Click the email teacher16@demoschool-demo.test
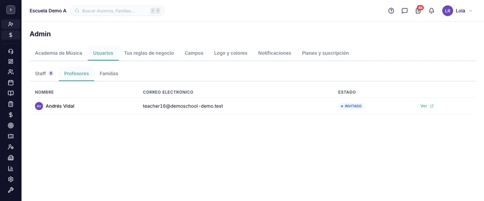The image size is (484, 201). tap(183, 106)
